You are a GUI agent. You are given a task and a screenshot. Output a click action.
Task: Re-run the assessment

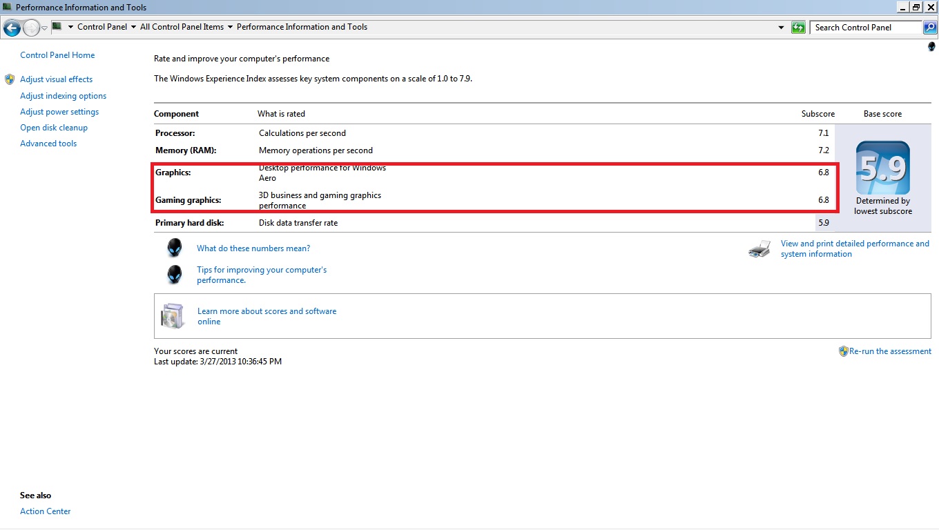890,351
